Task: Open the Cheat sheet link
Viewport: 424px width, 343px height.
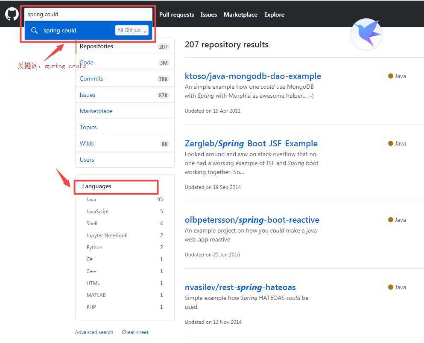Action: (x=135, y=332)
